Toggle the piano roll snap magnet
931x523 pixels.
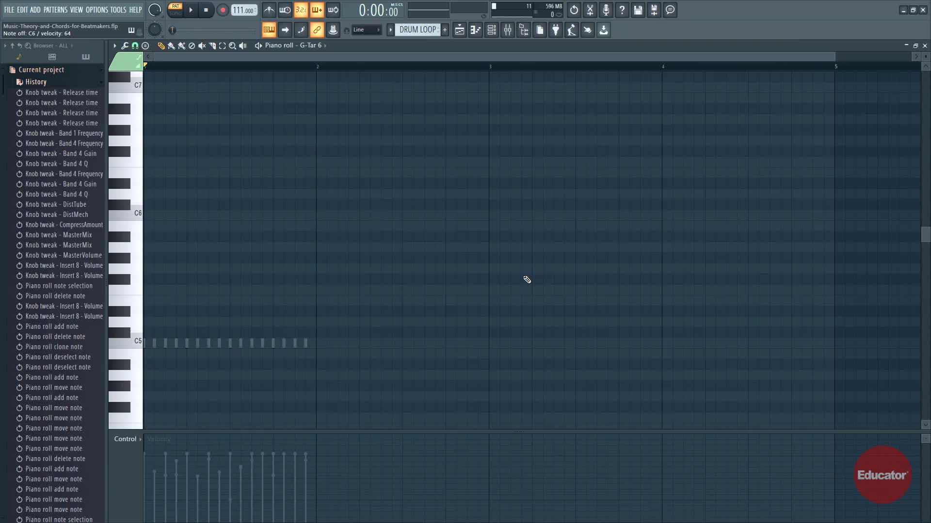tap(135, 46)
